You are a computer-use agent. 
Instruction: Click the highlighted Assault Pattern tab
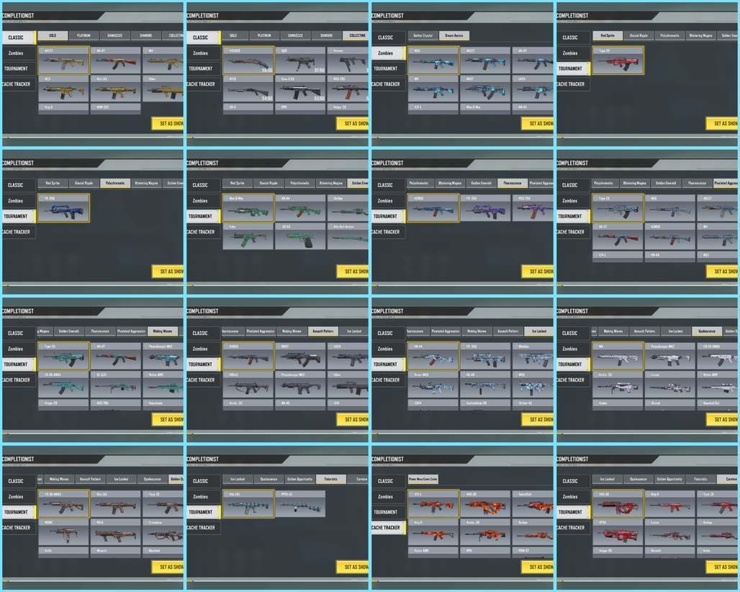coord(323,331)
